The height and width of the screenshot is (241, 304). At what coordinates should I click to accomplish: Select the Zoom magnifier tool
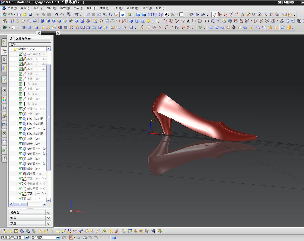[x=105, y=14]
